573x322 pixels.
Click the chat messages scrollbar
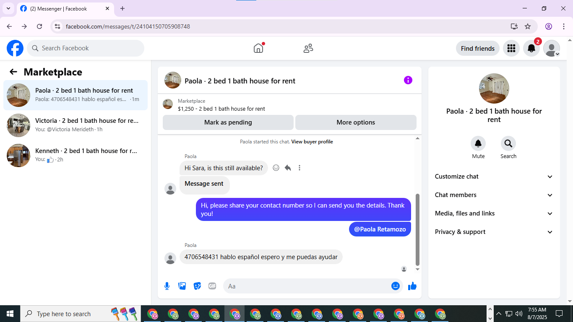pyautogui.click(x=417, y=230)
